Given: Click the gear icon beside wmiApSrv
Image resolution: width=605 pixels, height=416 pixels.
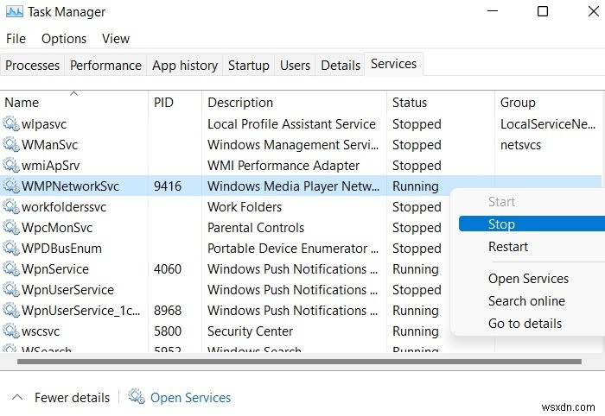Looking at the screenshot, I should [x=10, y=165].
